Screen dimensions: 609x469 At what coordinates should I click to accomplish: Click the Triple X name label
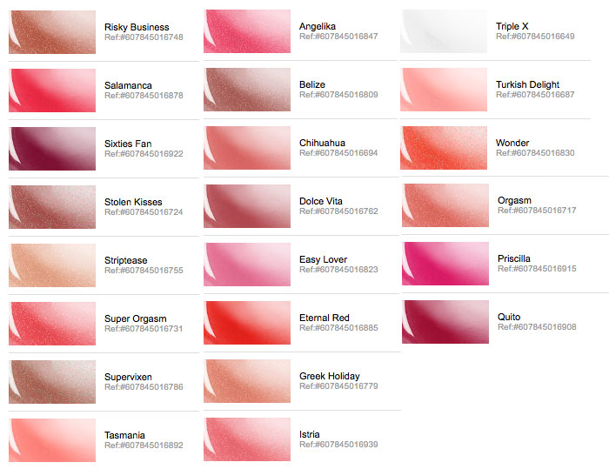(x=512, y=26)
